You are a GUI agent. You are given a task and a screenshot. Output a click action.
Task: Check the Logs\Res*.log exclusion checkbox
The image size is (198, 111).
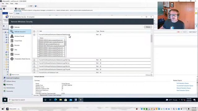38,60
